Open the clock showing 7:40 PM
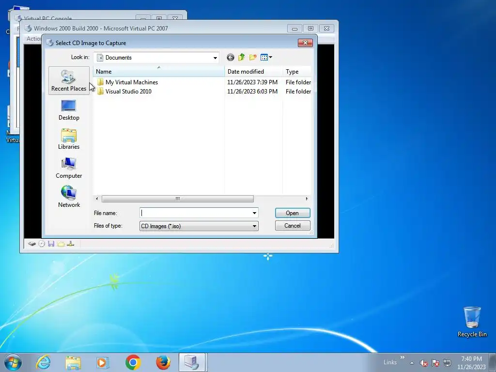This screenshot has width=496, height=372. [471, 363]
